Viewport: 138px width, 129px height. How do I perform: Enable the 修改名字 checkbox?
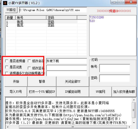coord(29,61)
